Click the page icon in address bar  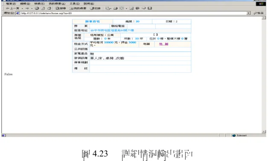(x=18, y=13)
